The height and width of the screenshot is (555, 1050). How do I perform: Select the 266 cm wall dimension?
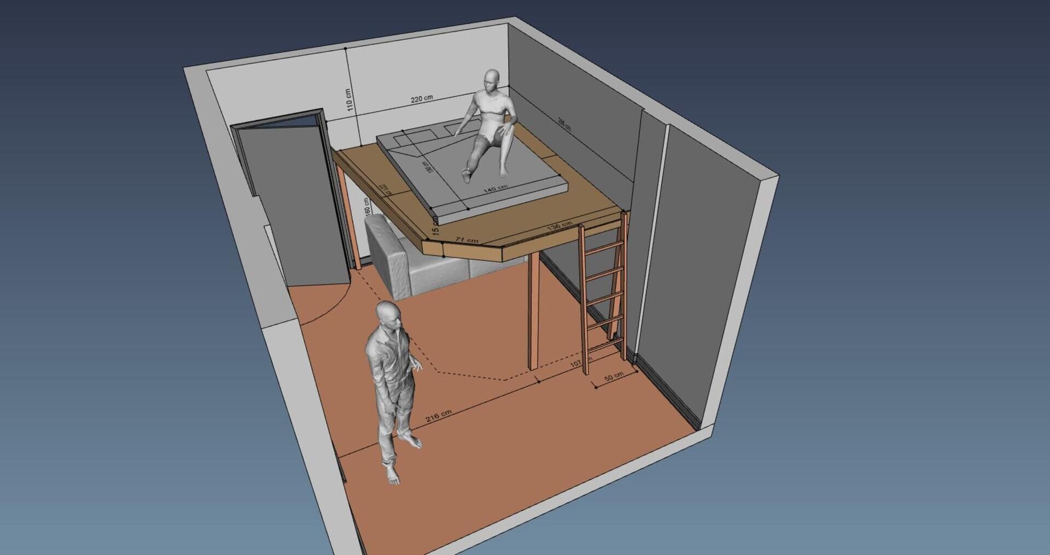[564, 124]
